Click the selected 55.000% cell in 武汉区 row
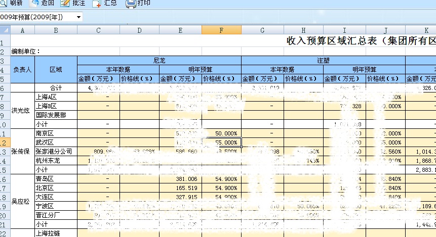This screenshot has height=237, width=436. click(x=221, y=143)
